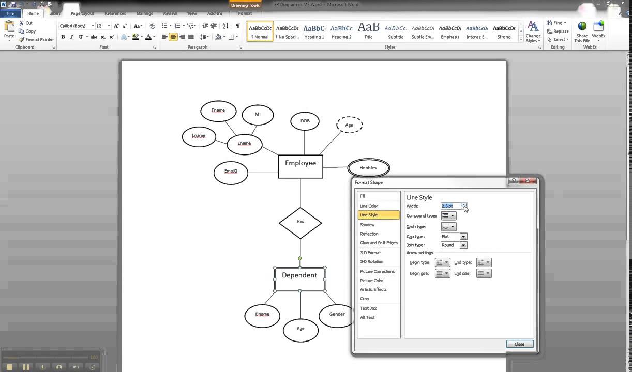
Task: Click the Width input field
Action: [450, 206]
